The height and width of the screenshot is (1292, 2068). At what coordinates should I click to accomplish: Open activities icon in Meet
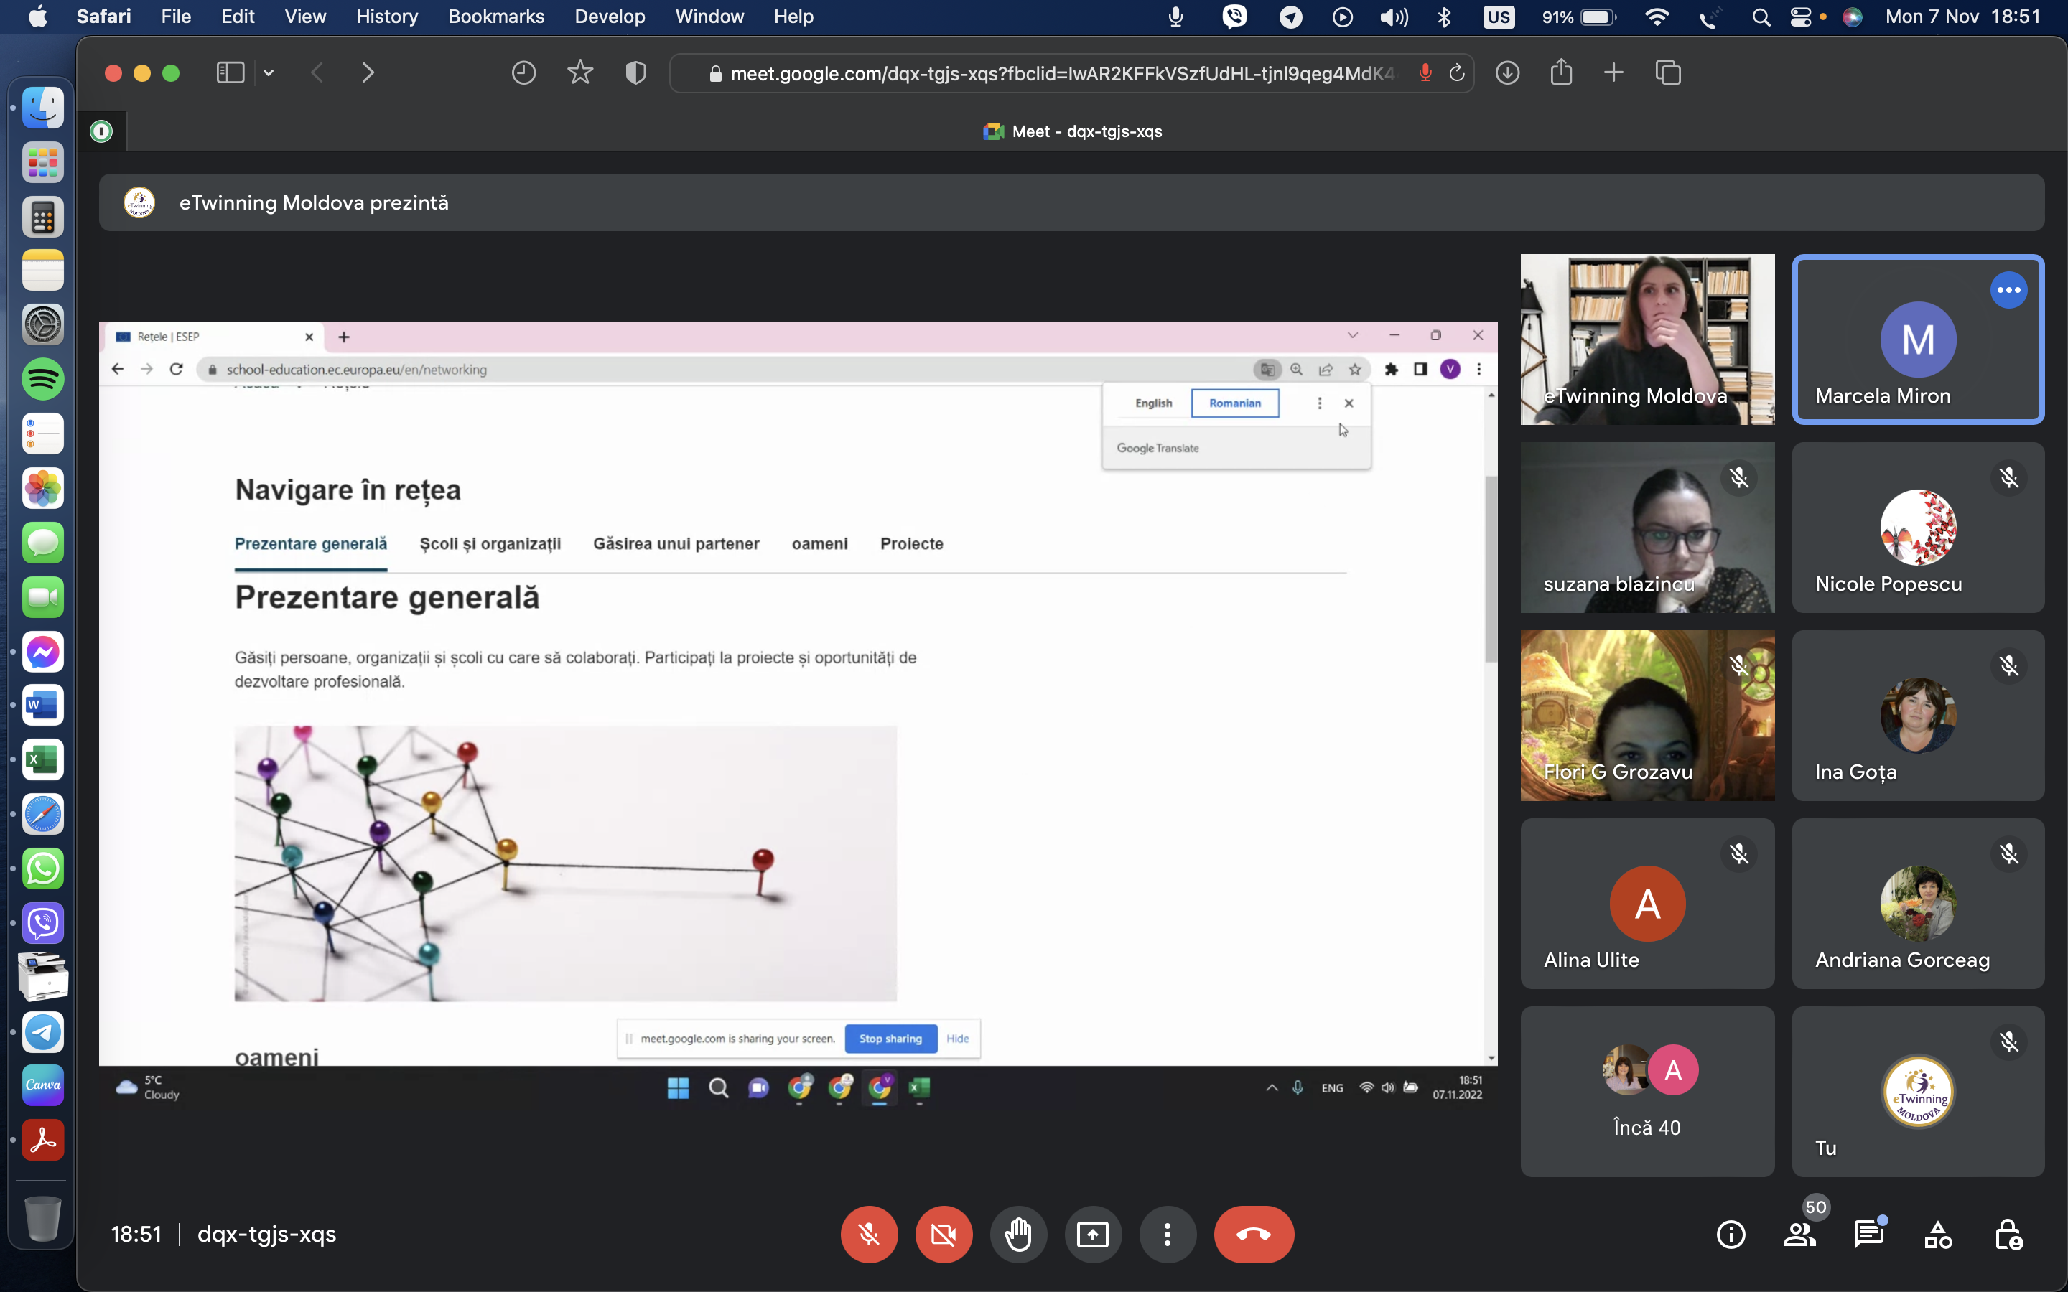pyautogui.click(x=1938, y=1235)
